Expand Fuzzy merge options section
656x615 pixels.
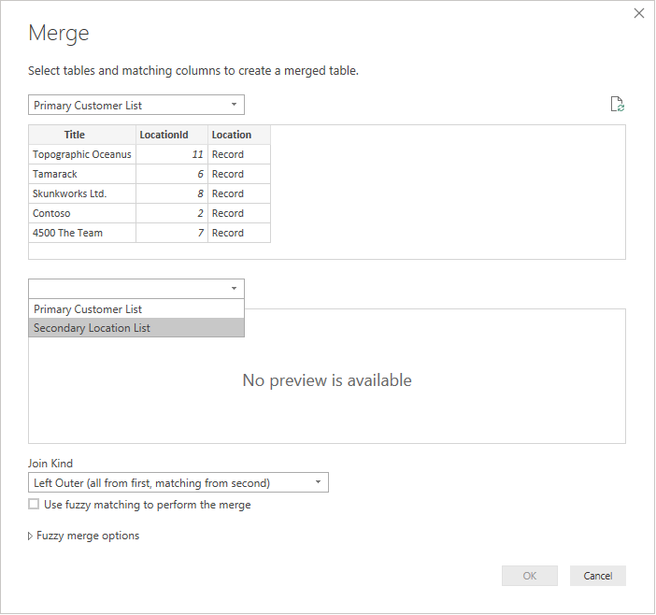click(31, 536)
